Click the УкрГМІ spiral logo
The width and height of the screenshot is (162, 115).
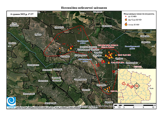12,102
